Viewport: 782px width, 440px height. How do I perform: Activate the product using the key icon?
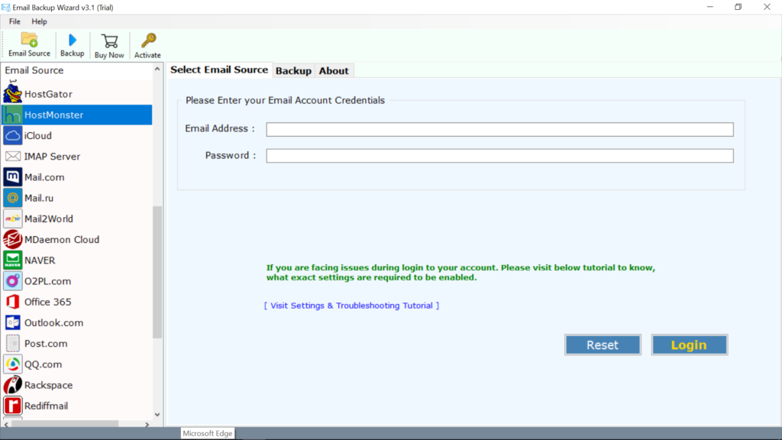pyautogui.click(x=147, y=44)
